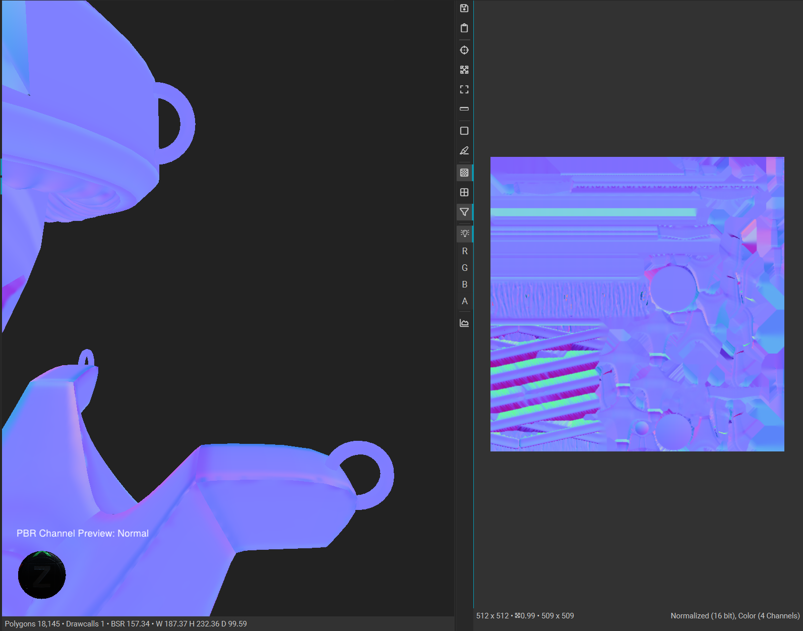This screenshot has height=631, width=803.
Task: Click the Z axis orientation gizmo
Action: coord(42,575)
